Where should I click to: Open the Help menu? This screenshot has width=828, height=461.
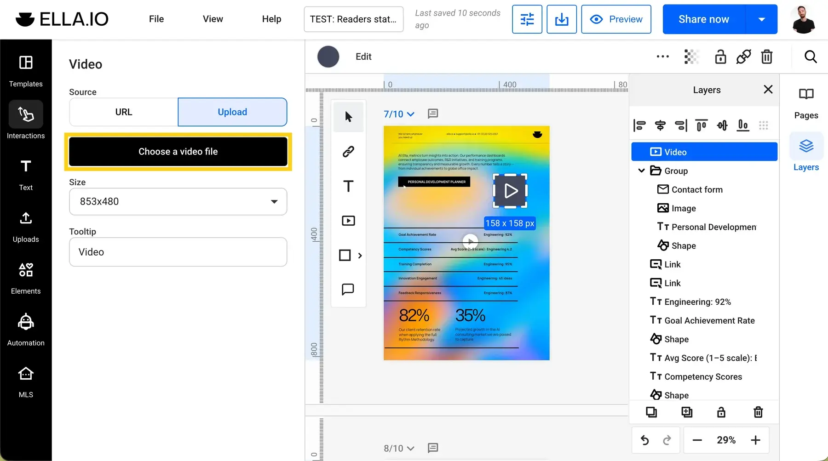pyautogui.click(x=271, y=19)
